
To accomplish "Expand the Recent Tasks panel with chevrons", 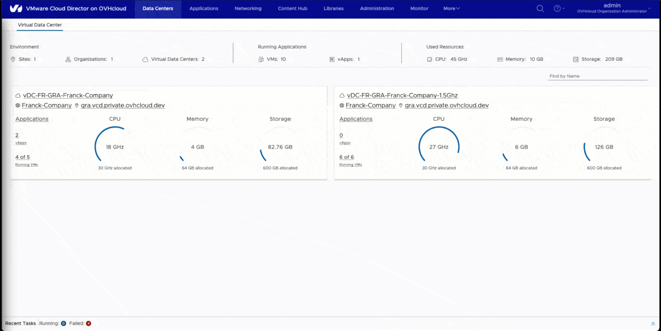I will pos(653,324).
